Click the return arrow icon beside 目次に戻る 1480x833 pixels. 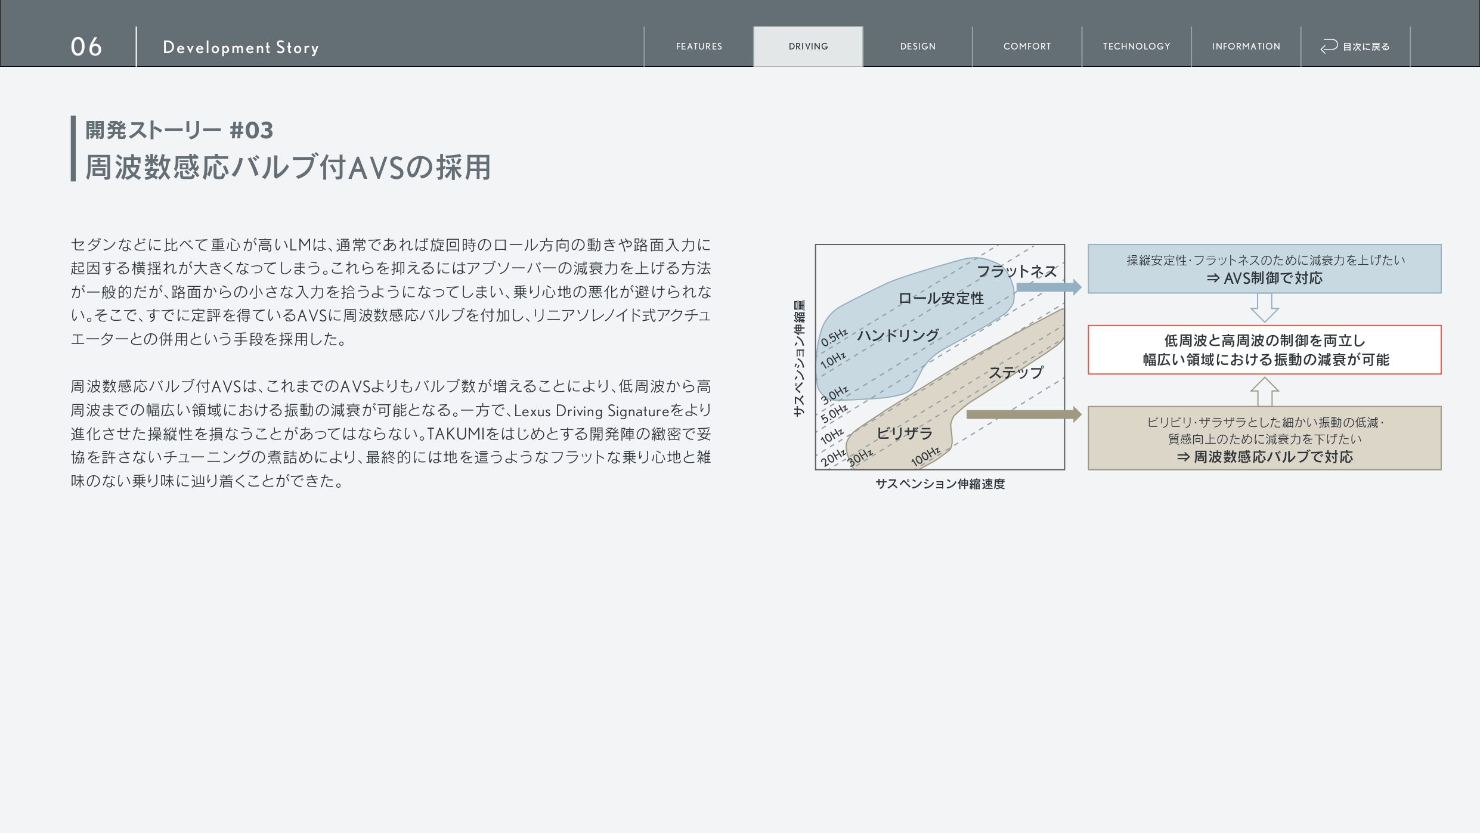point(1329,46)
